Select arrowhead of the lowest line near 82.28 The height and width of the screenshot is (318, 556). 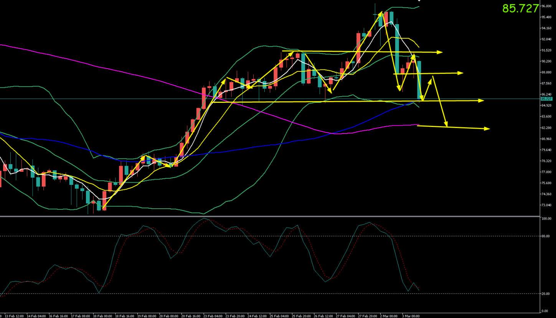487,129
